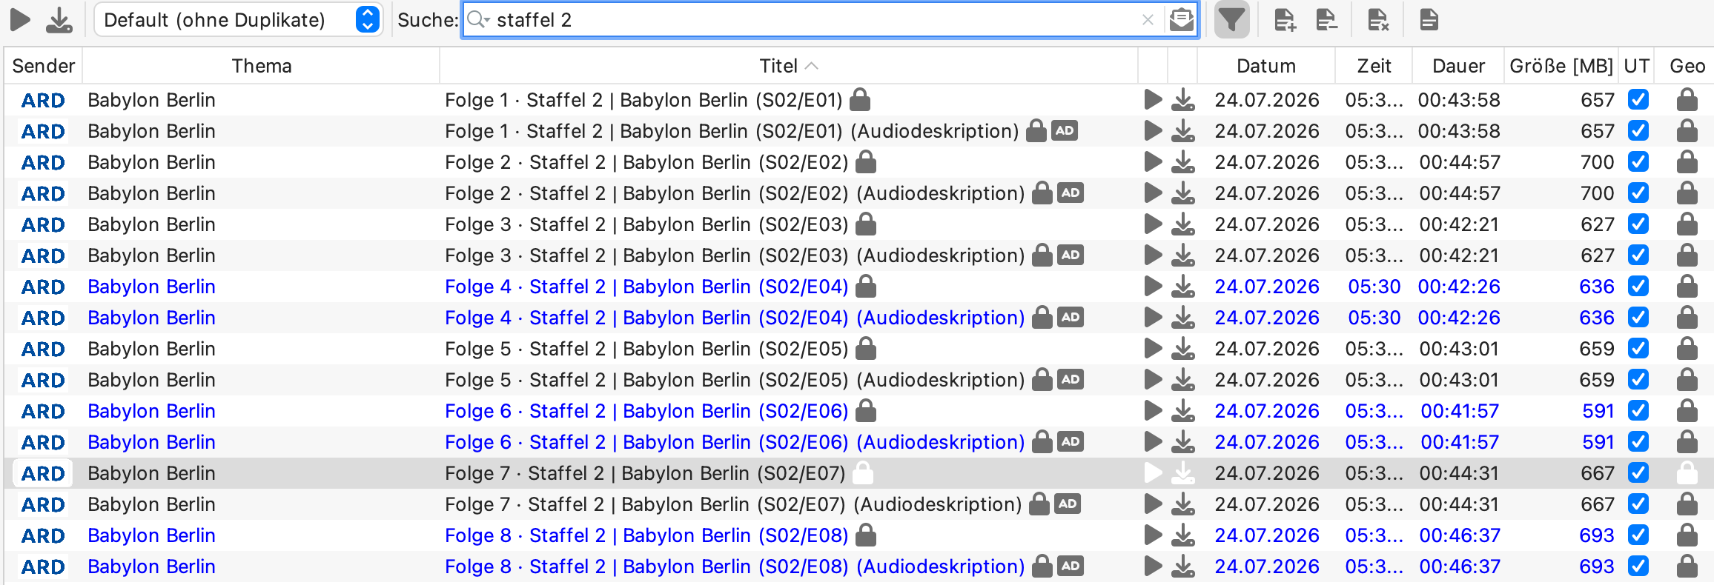The width and height of the screenshot is (1714, 585).
Task: Click the search mode icon next to the search field
Action: click(1181, 20)
